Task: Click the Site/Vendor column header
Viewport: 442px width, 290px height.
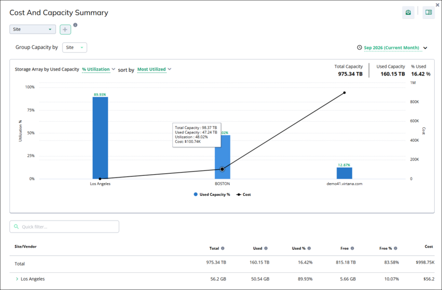Action: click(x=25, y=246)
